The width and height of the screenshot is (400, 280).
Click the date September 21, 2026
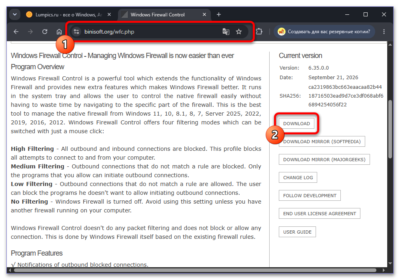pos(333,78)
